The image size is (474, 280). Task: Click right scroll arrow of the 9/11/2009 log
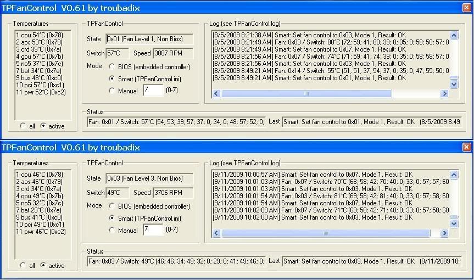pos(444,233)
